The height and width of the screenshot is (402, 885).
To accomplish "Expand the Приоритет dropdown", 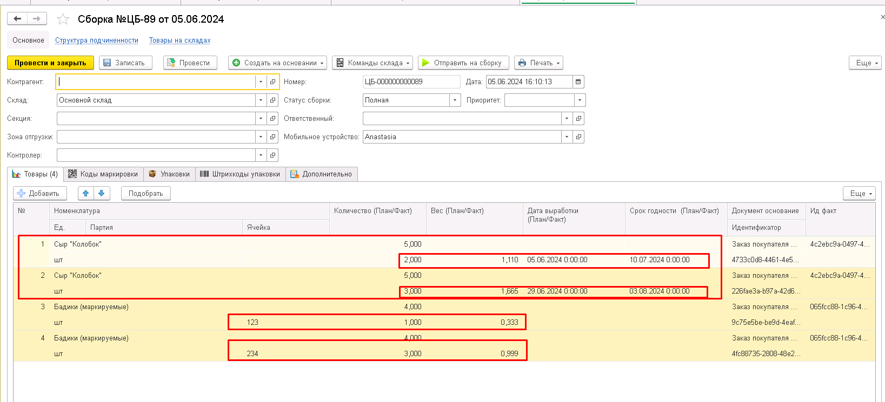I will coord(580,100).
